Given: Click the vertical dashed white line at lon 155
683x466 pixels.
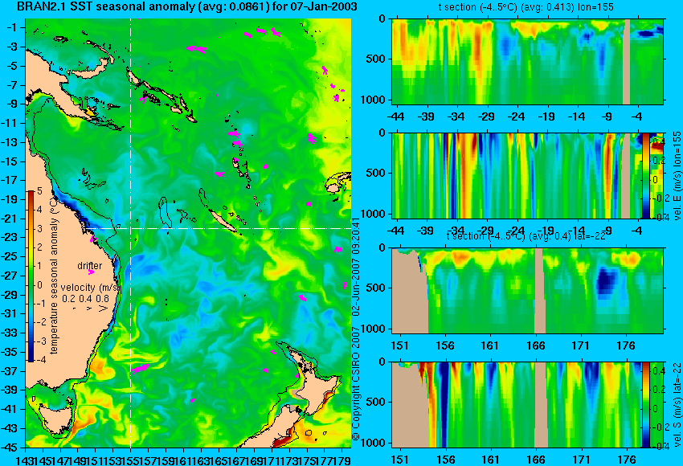Looking at the screenshot, I should pos(130,233).
